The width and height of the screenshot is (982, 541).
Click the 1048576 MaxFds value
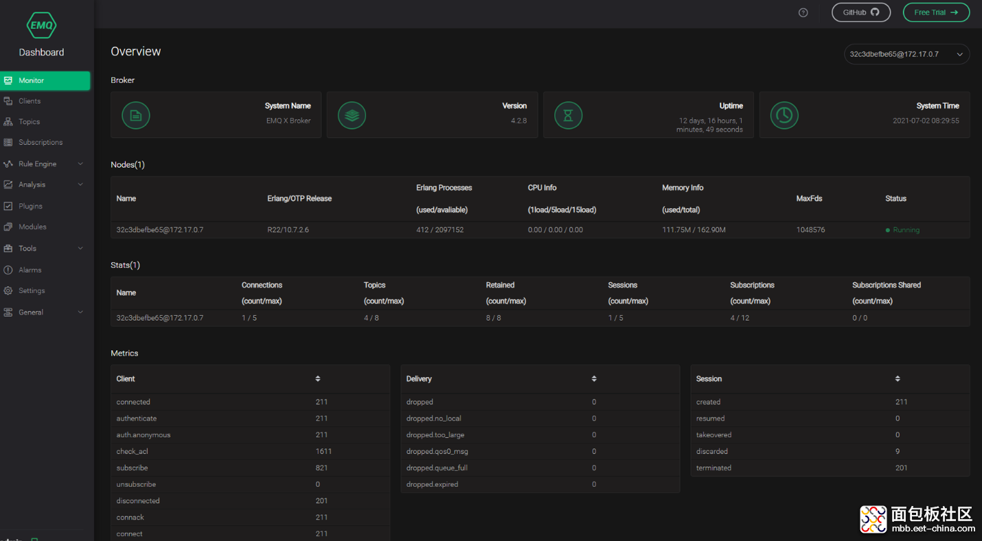click(x=811, y=230)
